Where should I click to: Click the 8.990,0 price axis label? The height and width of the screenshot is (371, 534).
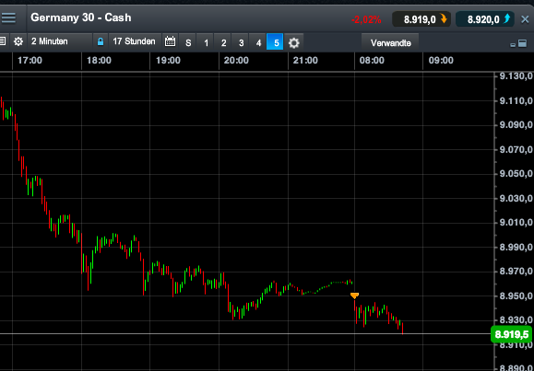(x=516, y=248)
